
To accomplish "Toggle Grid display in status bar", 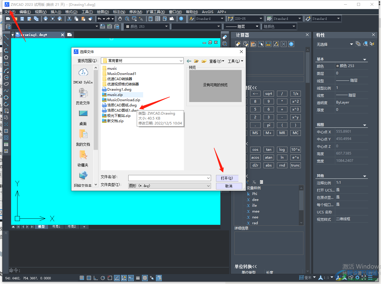I will point(89,278).
